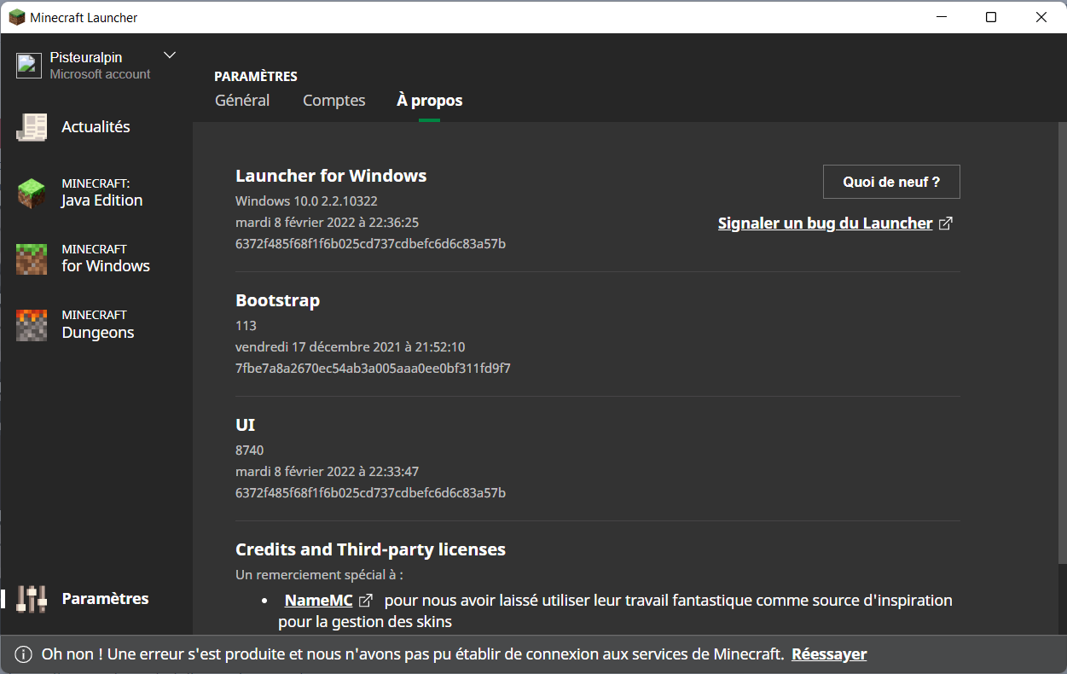Screen dimensions: 1067x674
Task: Click external link icon beside Signaler un bug
Action: [x=945, y=224]
